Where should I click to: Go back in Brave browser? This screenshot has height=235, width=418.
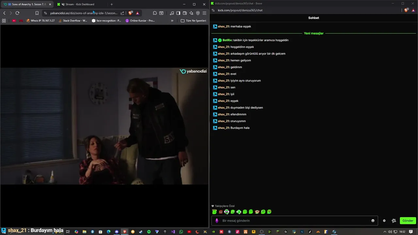coord(4,13)
